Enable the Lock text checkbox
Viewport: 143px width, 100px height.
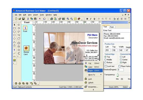[x=106, y=66]
